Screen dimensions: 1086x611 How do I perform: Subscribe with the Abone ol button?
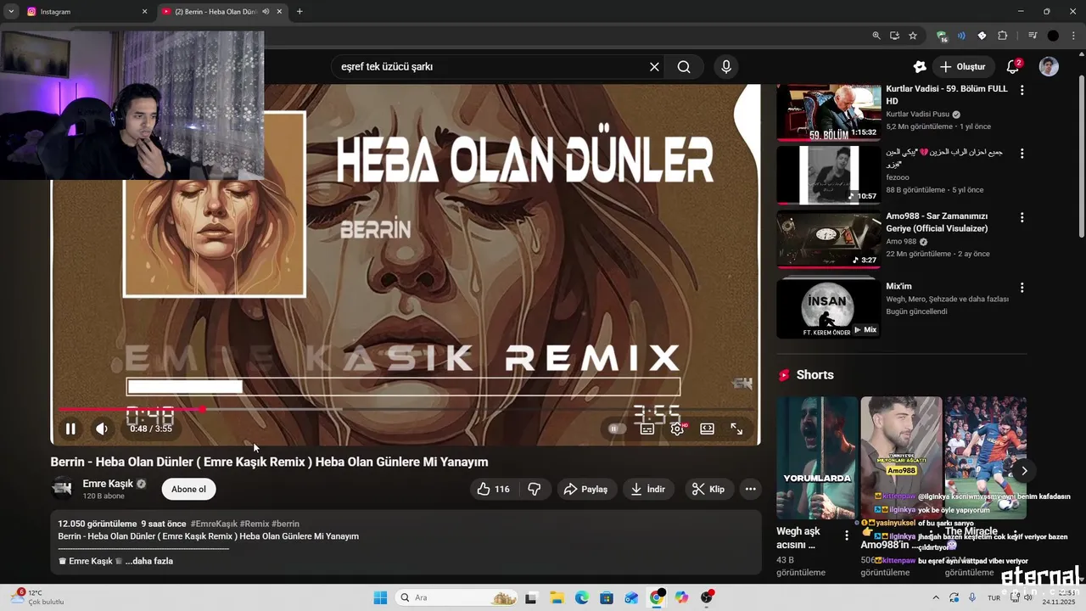click(188, 489)
